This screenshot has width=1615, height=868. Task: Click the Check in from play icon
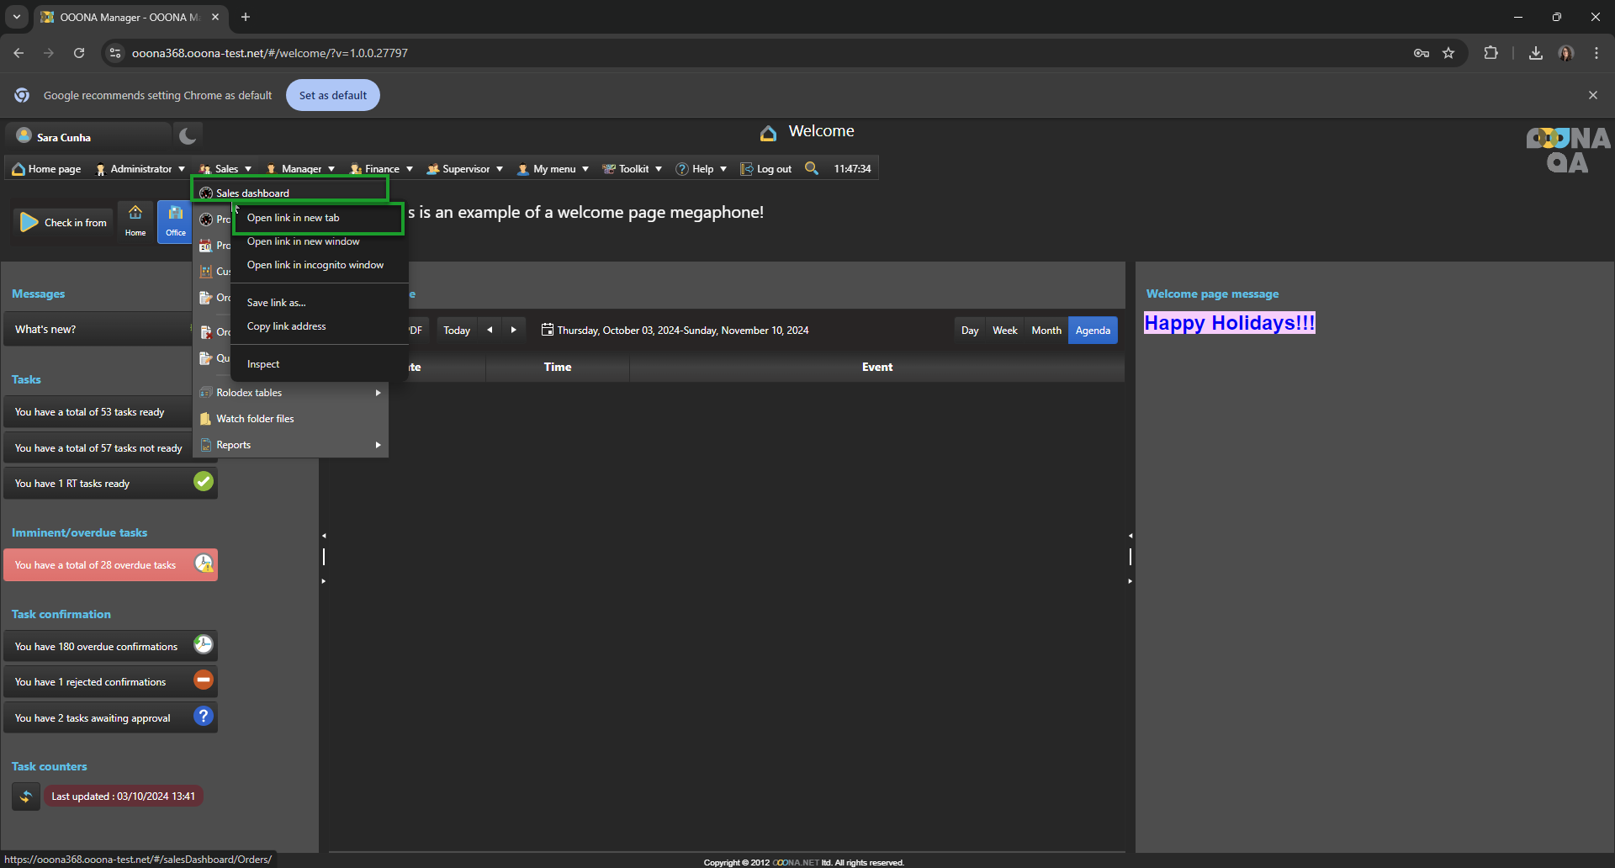29,222
